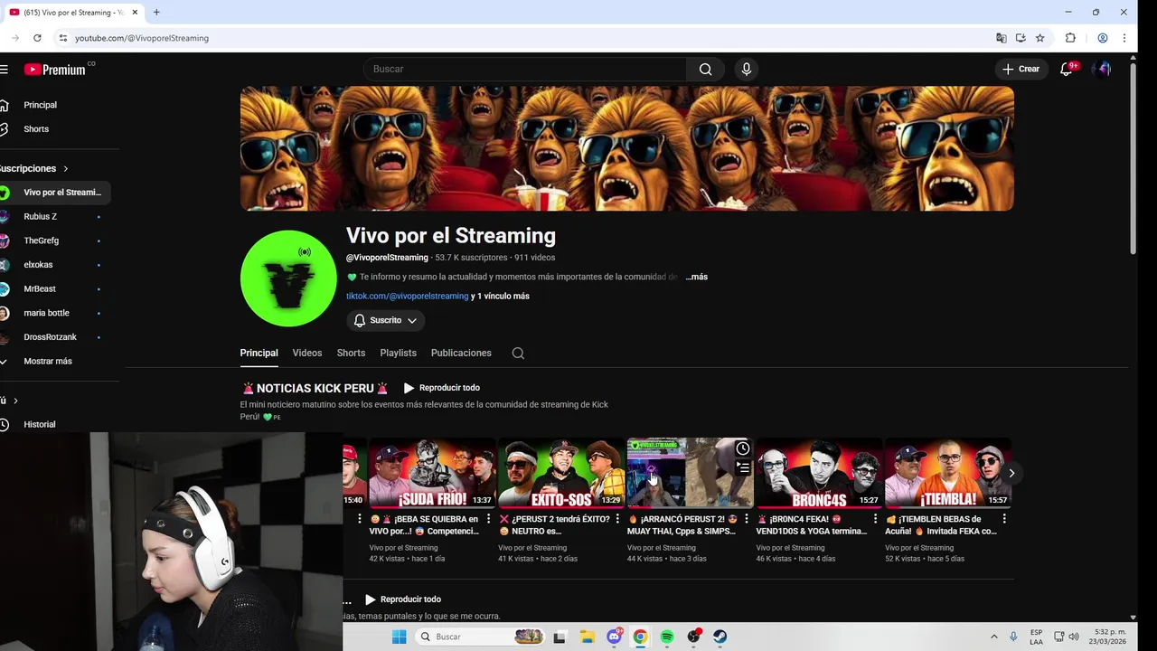This screenshot has height=651, width=1157.
Task: Show hidden system tray icons
Action: click(x=994, y=637)
